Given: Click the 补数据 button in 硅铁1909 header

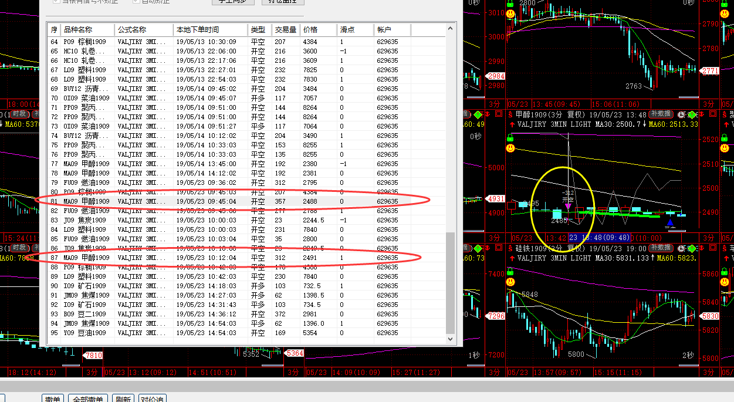Looking at the screenshot, I should point(661,249).
